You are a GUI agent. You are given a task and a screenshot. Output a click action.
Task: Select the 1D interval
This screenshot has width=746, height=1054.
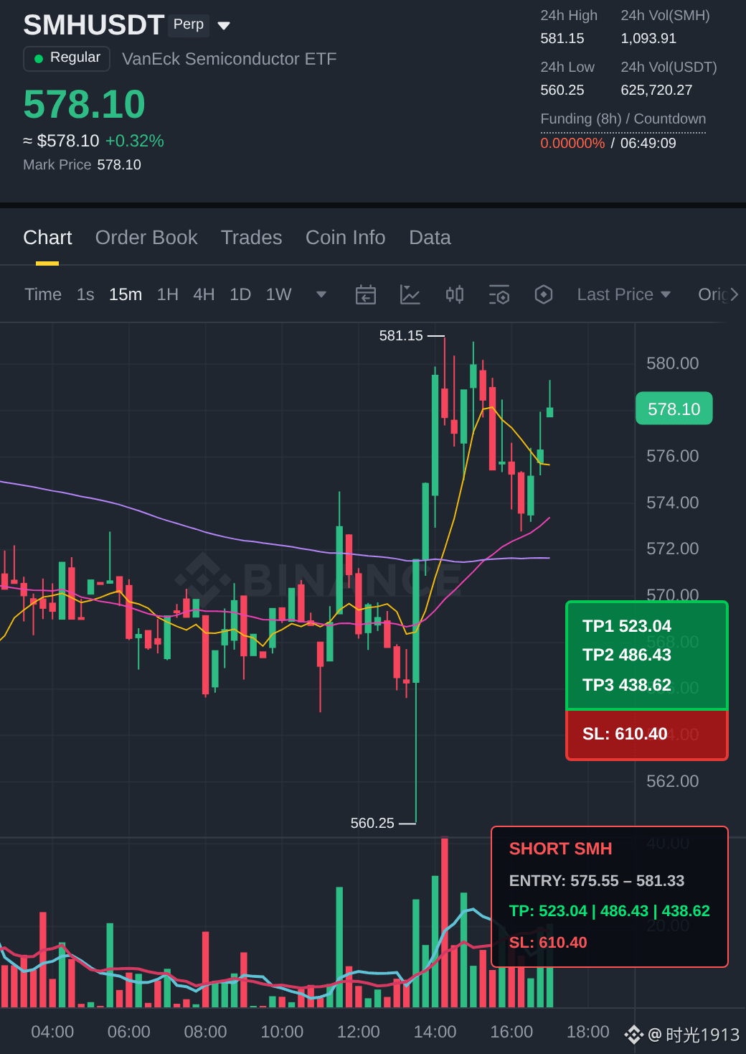coord(240,294)
